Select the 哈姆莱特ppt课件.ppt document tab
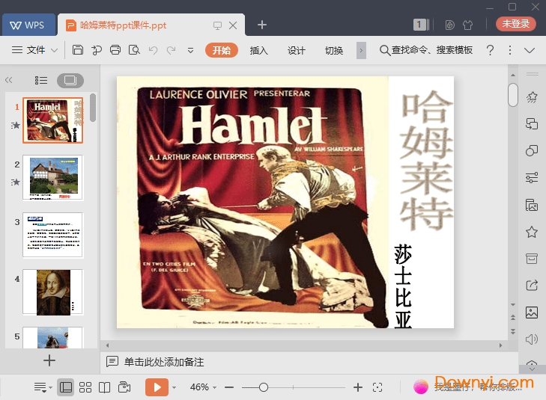The width and height of the screenshot is (546, 400). [151, 25]
